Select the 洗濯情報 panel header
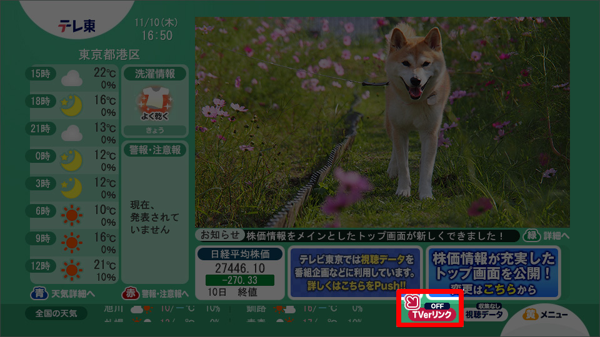This screenshot has width=600, height=337. click(x=154, y=73)
